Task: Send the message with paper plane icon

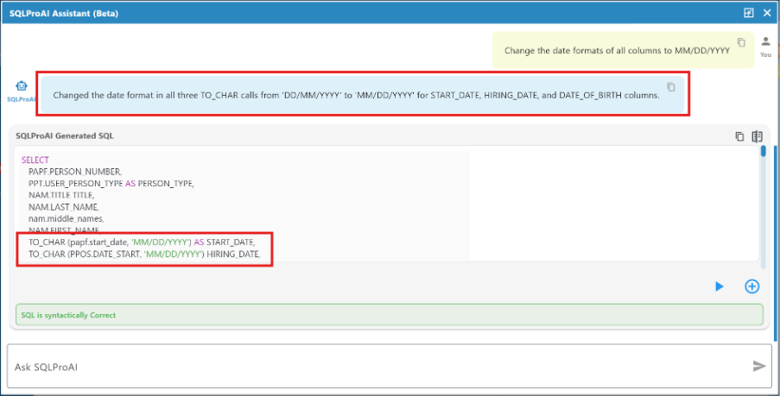Action: [759, 366]
